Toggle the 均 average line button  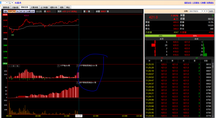pyautogui.click(x=14, y=12)
